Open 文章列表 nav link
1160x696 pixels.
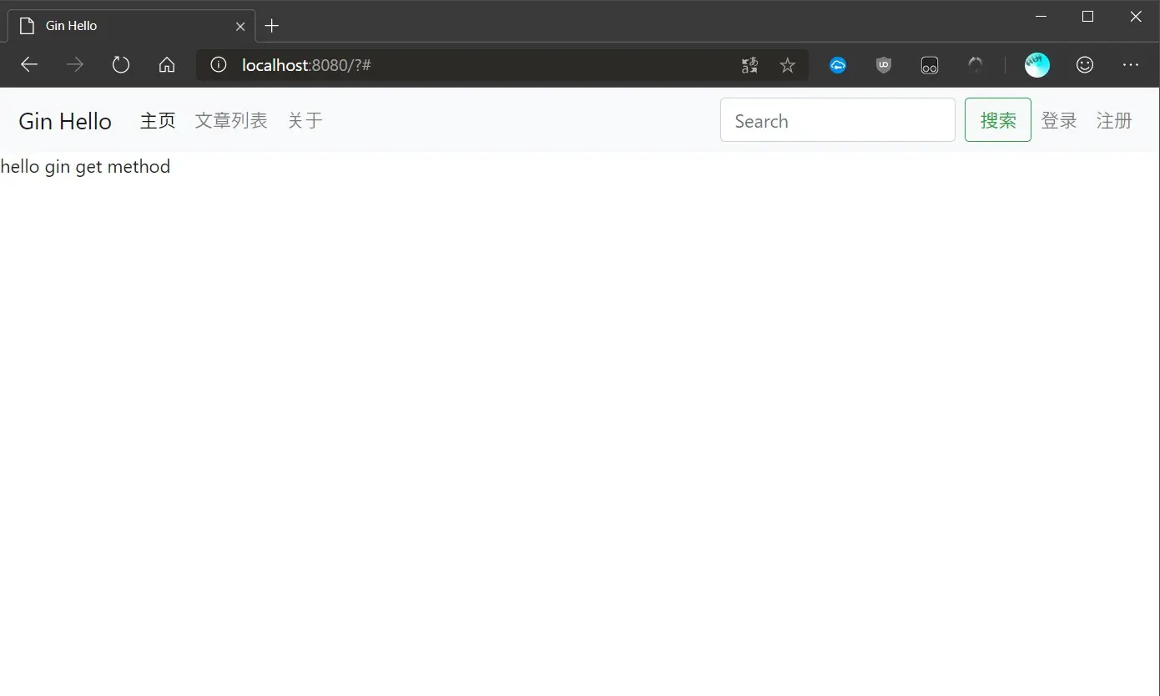tap(231, 121)
